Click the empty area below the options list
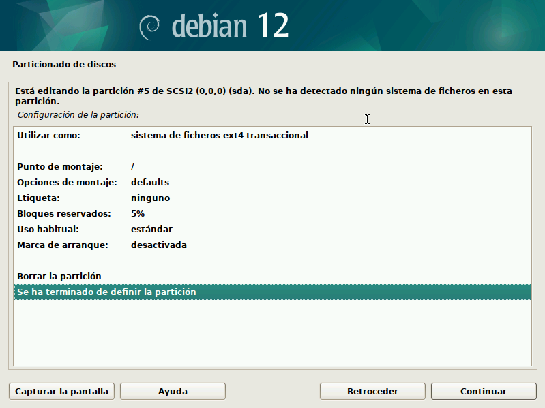 click(x=273, y=332)
